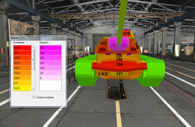Click scroll up arrow in Основная list
The image size is (195, 127).
(33, 47)
